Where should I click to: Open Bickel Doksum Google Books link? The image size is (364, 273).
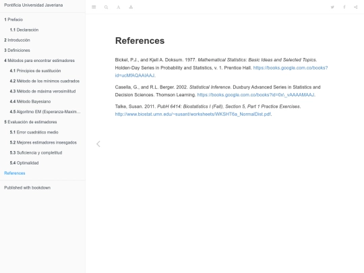coord(291,68)
